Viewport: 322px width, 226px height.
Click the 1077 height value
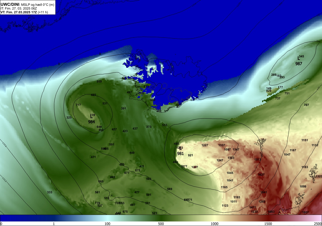184,166
